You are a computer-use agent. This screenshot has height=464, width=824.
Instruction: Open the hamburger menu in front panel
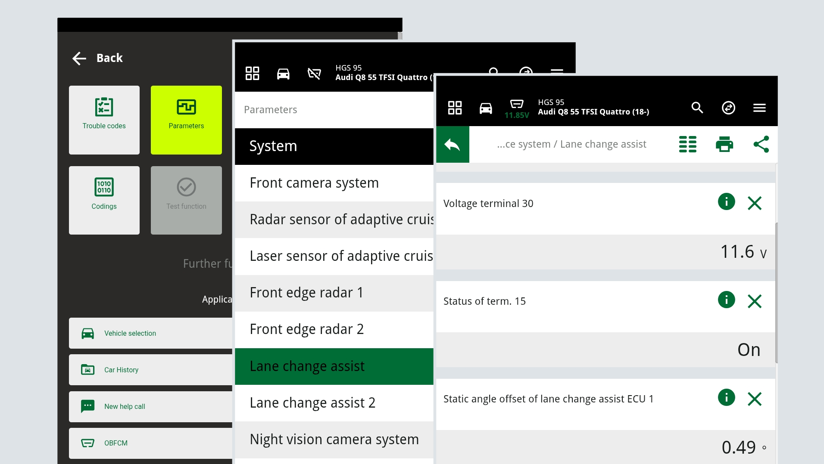click(x=759, y=108)
